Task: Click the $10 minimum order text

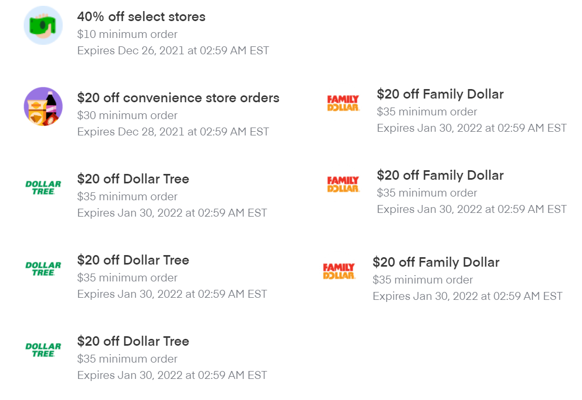Action: point(127,34)
